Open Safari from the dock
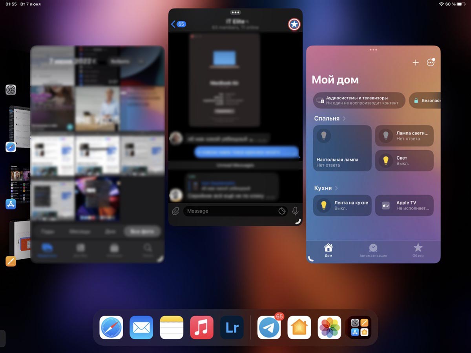 pos(111,328)
